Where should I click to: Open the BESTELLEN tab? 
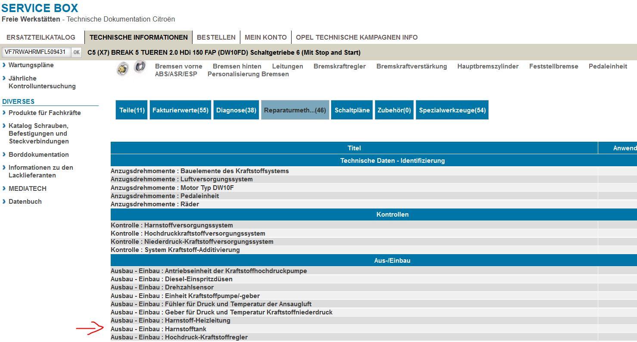[216, 37]
